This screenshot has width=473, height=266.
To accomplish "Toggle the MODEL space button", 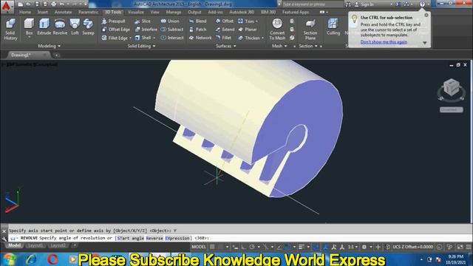I will [199, 247].
